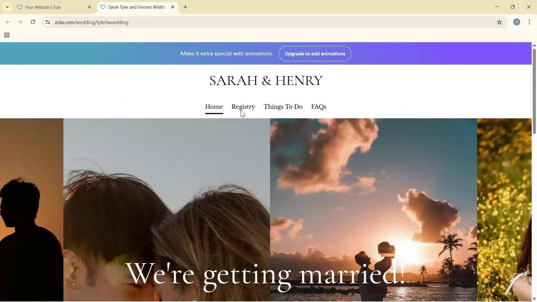Select the Sarah Tyler and Vincent tab

134,7
